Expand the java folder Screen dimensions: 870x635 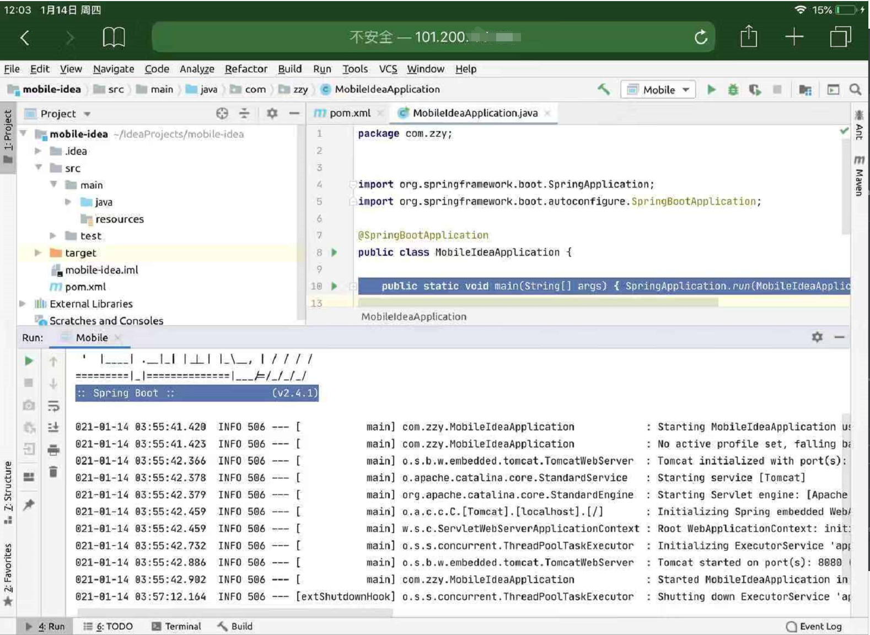coord(68,202)
